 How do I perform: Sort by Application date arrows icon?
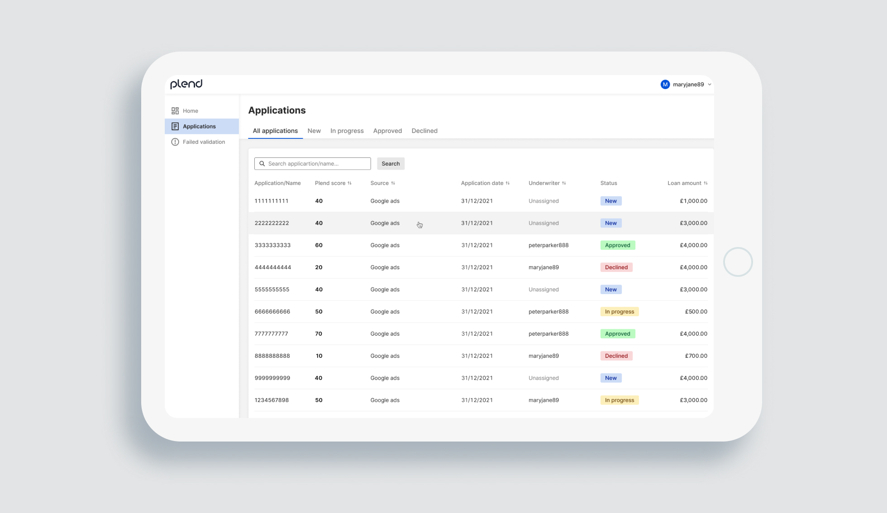[507, 183]
